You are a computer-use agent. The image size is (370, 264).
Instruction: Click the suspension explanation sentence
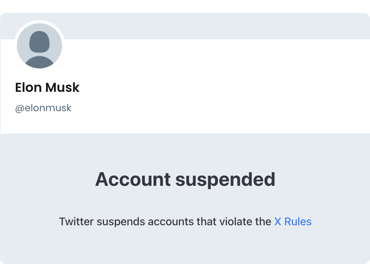point(185,222)
